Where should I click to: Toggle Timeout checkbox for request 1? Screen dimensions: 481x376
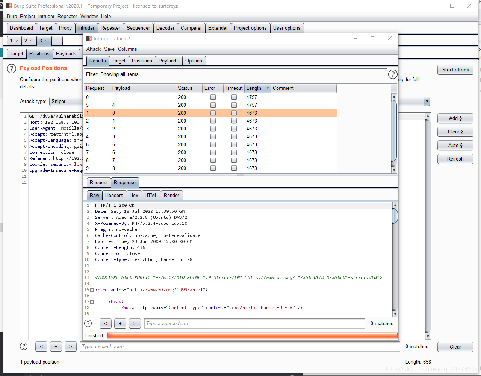coord(234,113)
